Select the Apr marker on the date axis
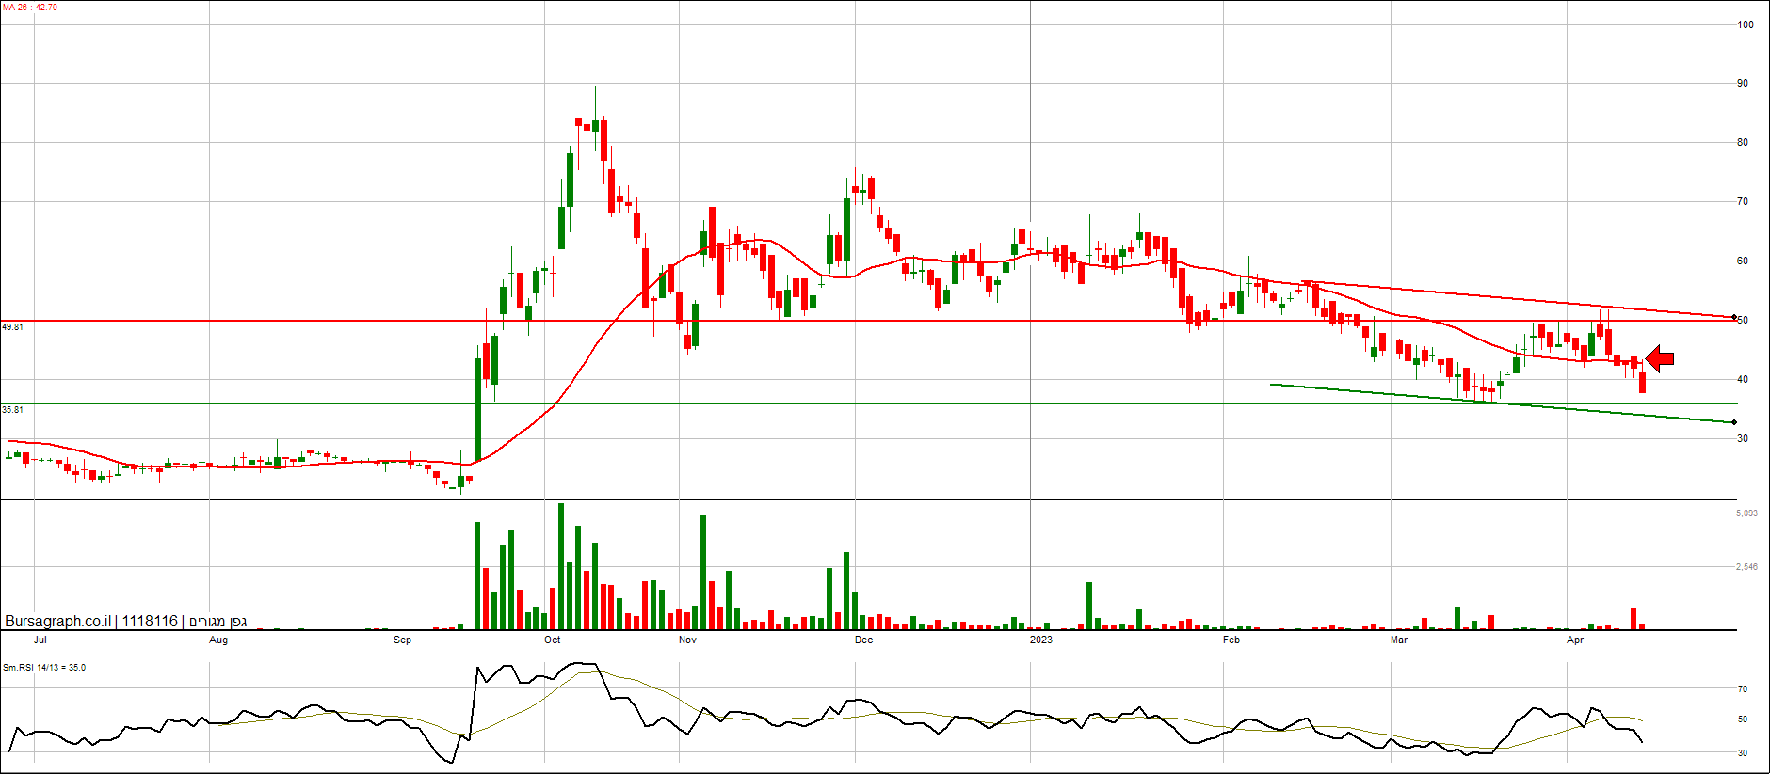The image size is (1770, 774). pyautogui.click(x=1575, y=640)
